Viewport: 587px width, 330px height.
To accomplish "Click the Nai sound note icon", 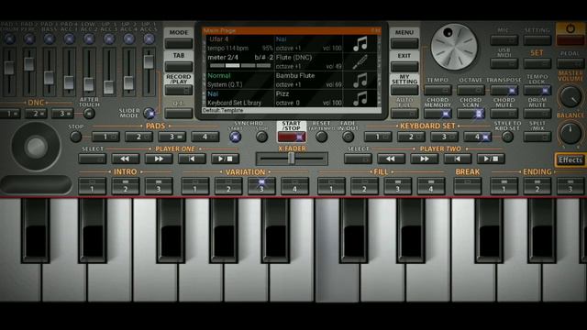I will coord(360,44).
